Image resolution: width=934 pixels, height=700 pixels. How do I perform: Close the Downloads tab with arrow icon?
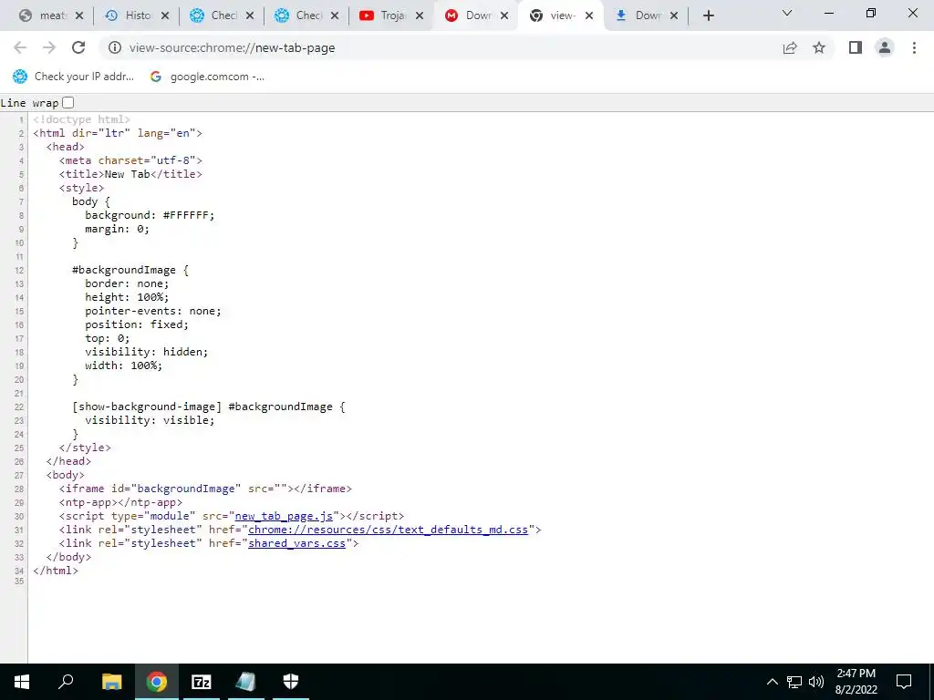(674, 16)
